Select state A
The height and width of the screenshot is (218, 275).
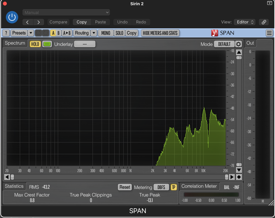[53, 33]
